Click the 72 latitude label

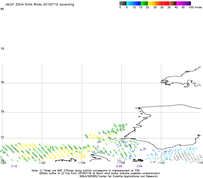pyautogui.click(x=2, y=137)
